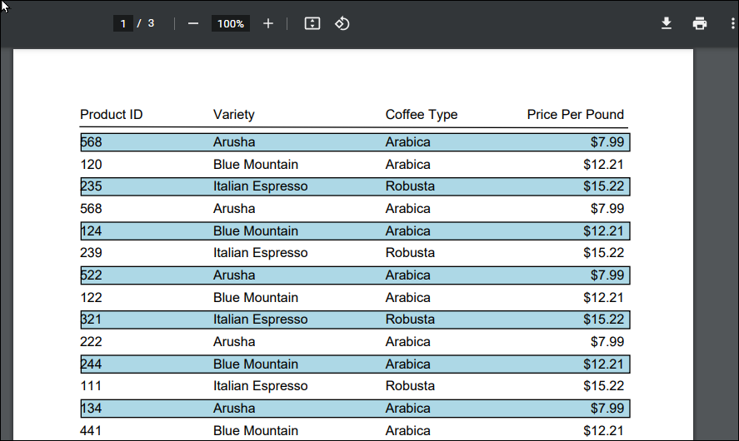Select the 100% zoom level field
Image resolution: width=739 pixels, height=441 pixels.
coord(231,23)
